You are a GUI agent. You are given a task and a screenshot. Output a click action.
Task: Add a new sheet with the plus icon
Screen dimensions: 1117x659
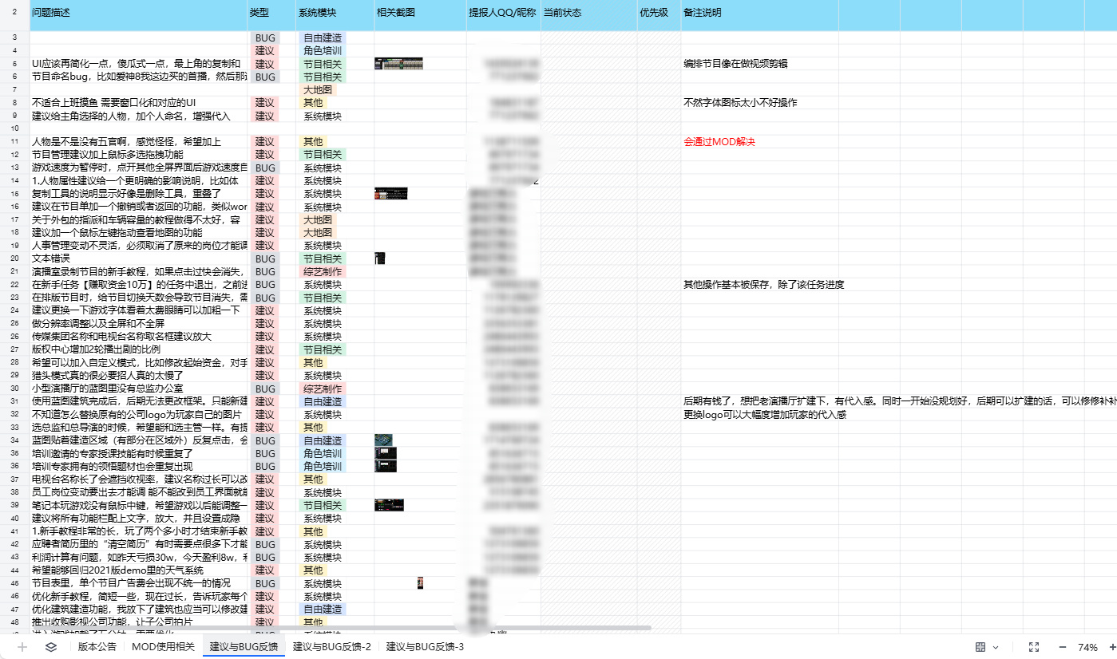tap(22, 647)
